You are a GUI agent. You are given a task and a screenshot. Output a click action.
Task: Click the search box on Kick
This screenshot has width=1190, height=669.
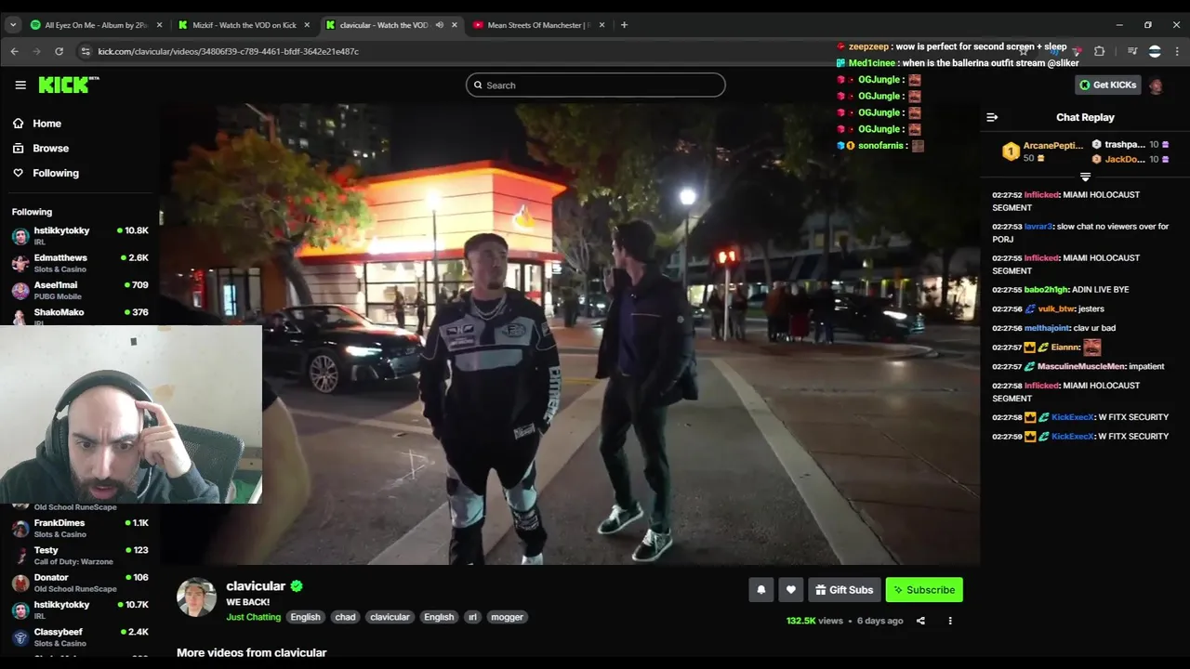click(595, 85)
